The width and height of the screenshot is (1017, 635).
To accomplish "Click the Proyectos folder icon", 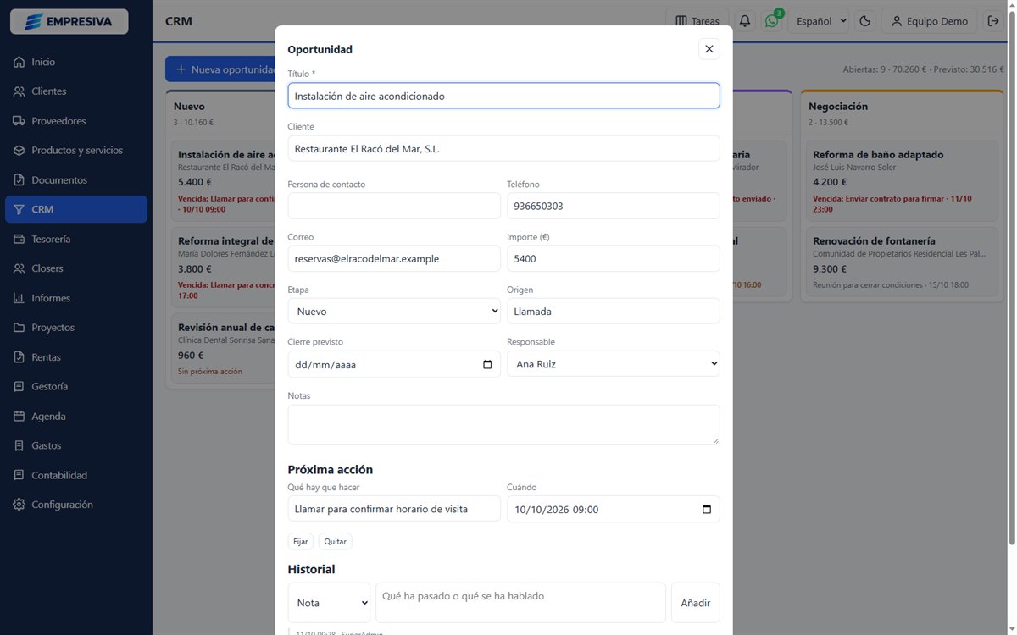I will pyautogui.click(x=19, y=328).
